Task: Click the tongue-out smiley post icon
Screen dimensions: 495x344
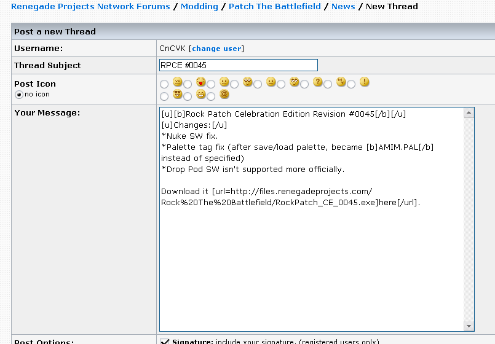Action: click(x=200, y=82)
